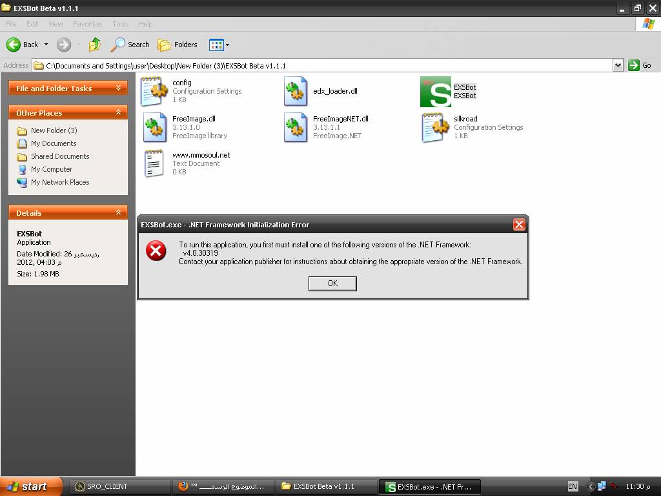Click the red flag tray icon
Screen dimensions: 661x496
[615, 486]
